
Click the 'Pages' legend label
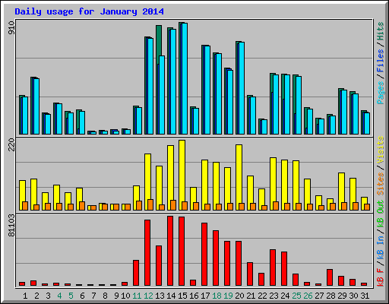pos(380,93)
